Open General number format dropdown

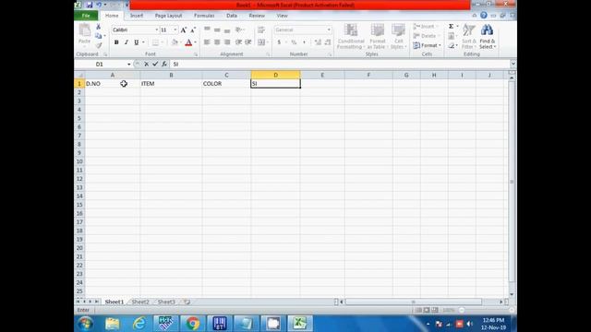pyautogui.click(x=329, y=30)
